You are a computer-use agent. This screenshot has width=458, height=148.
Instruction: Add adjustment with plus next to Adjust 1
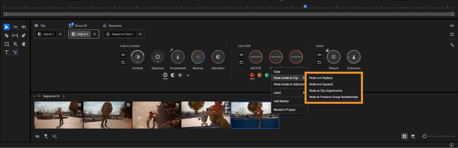coord(60,34)
